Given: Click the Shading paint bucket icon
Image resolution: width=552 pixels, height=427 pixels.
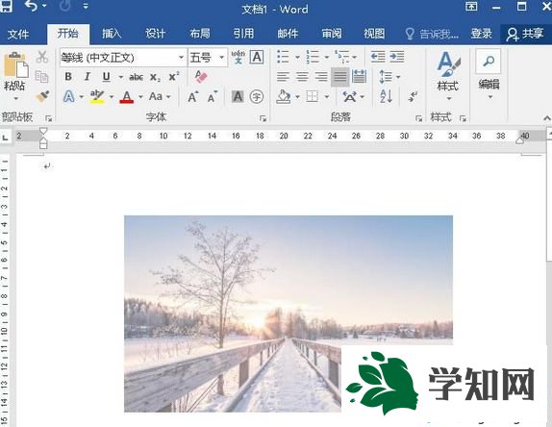Looking at the screenshot, I should (x=284, y=96).
